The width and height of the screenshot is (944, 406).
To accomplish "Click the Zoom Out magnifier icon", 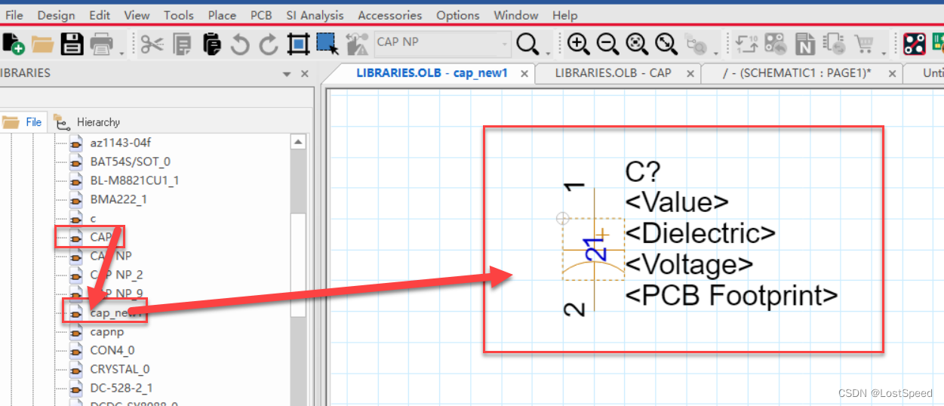I will pos(607,45).
